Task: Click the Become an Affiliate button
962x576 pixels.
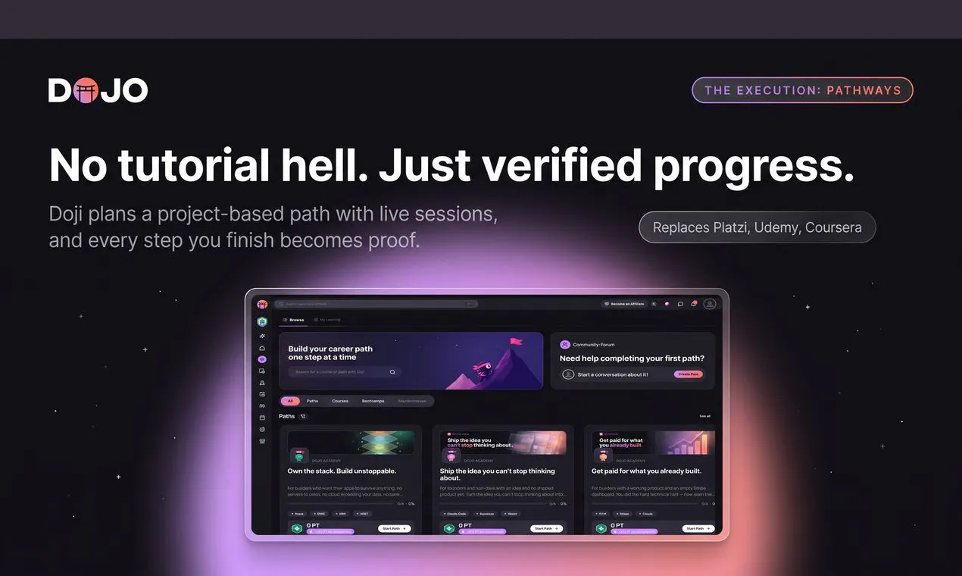Action: [624, 304]
